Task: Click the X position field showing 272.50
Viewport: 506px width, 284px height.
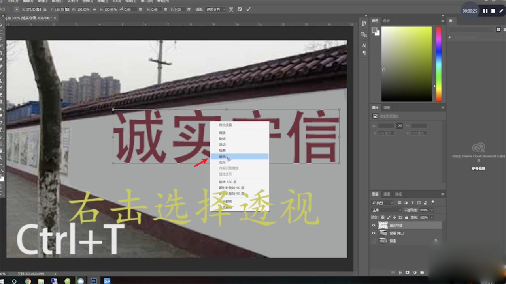Action: pos(33,9)
